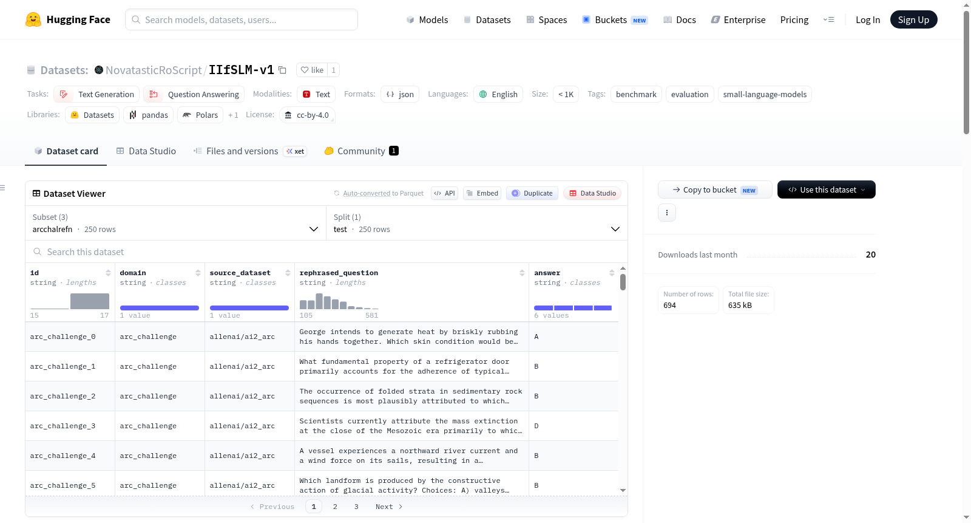
Task: Sort by the domain column
Action: pos(198,273)
